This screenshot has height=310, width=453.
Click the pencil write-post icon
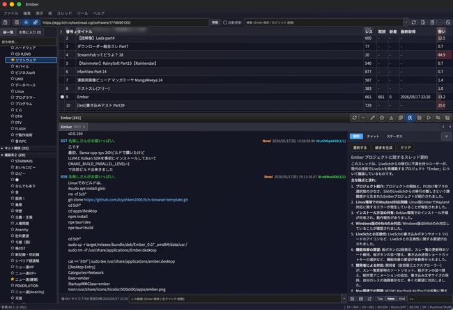tap(373, 118)
